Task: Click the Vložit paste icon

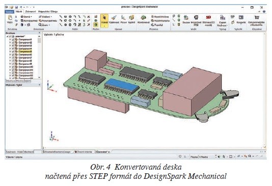Action: click(x=10, y=19)
